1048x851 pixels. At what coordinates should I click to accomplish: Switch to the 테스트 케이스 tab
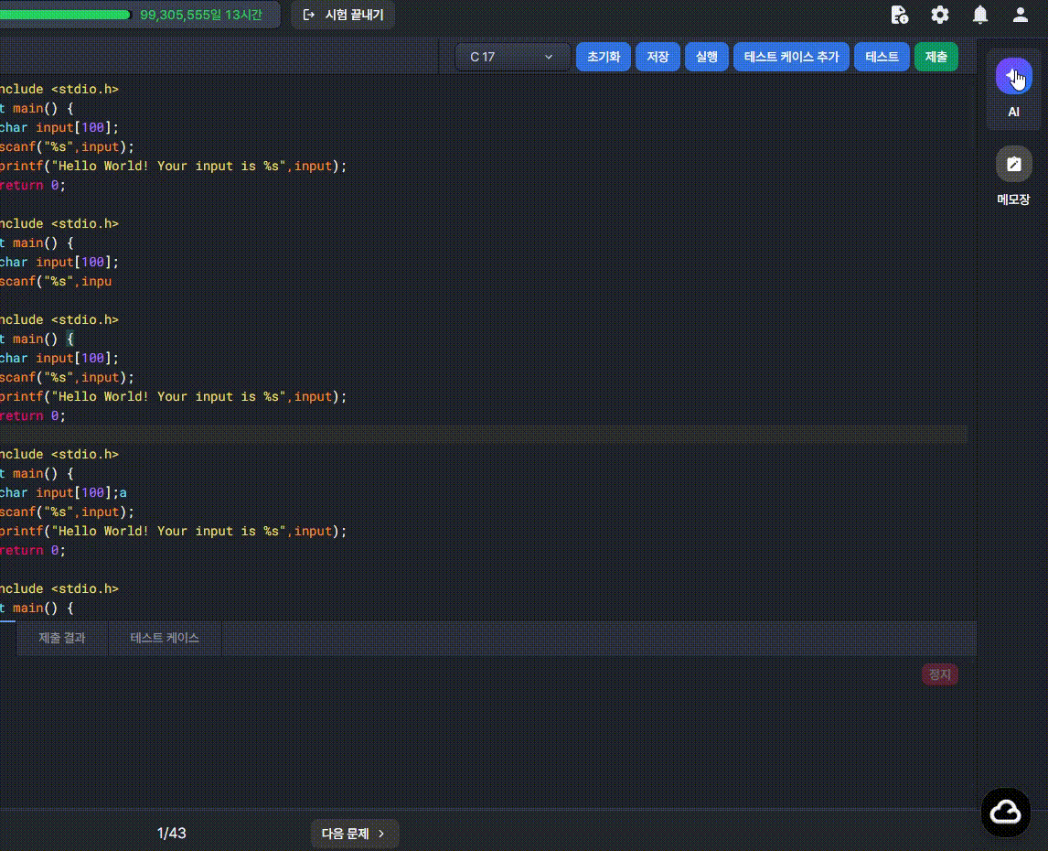coord(165,638)
